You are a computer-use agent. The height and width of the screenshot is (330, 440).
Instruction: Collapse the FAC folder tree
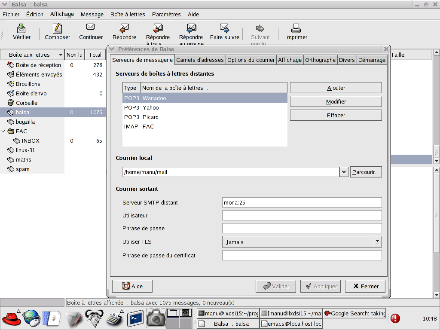tap(3, 131)
